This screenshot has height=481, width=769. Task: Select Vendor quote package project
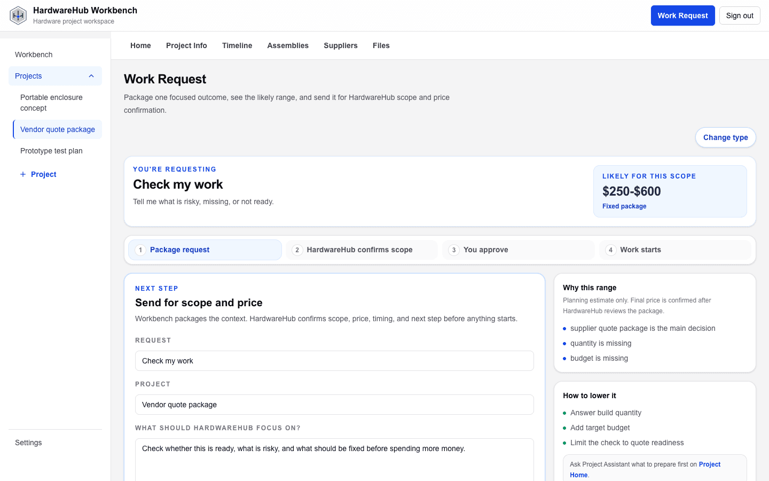point(57,129)
